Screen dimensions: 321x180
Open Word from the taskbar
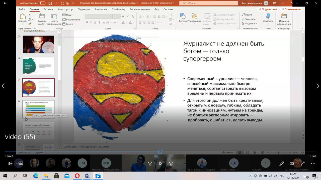click(88, 176)
